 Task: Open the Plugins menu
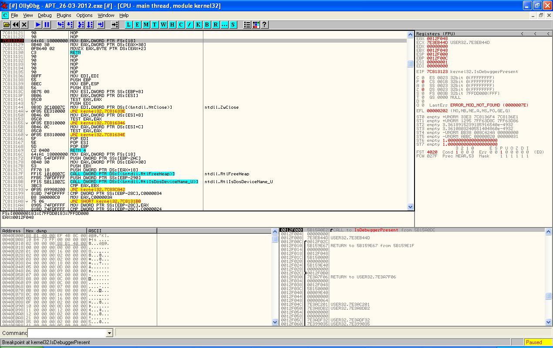(x=64, y=15)
